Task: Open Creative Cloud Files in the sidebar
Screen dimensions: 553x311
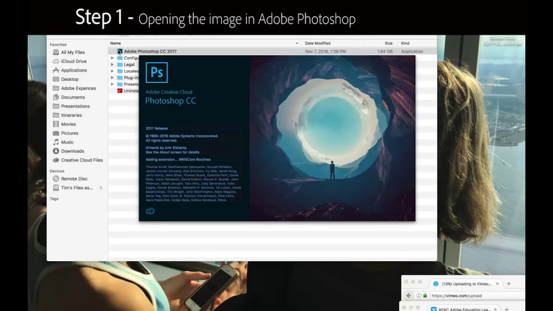Action: (82, 160)
